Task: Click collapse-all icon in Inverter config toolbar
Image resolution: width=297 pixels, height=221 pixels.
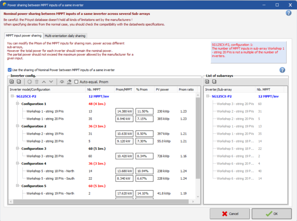Action: point(19,82)
